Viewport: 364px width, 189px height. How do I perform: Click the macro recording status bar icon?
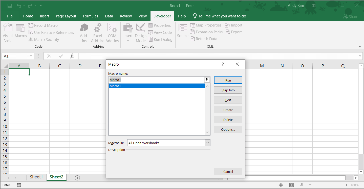(x=19, y=185)
